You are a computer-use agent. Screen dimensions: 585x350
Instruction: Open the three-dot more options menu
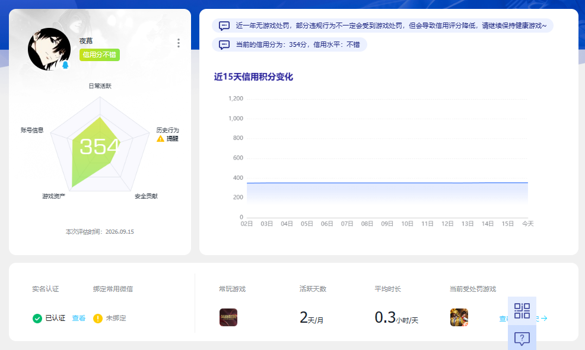click(179, 43)
